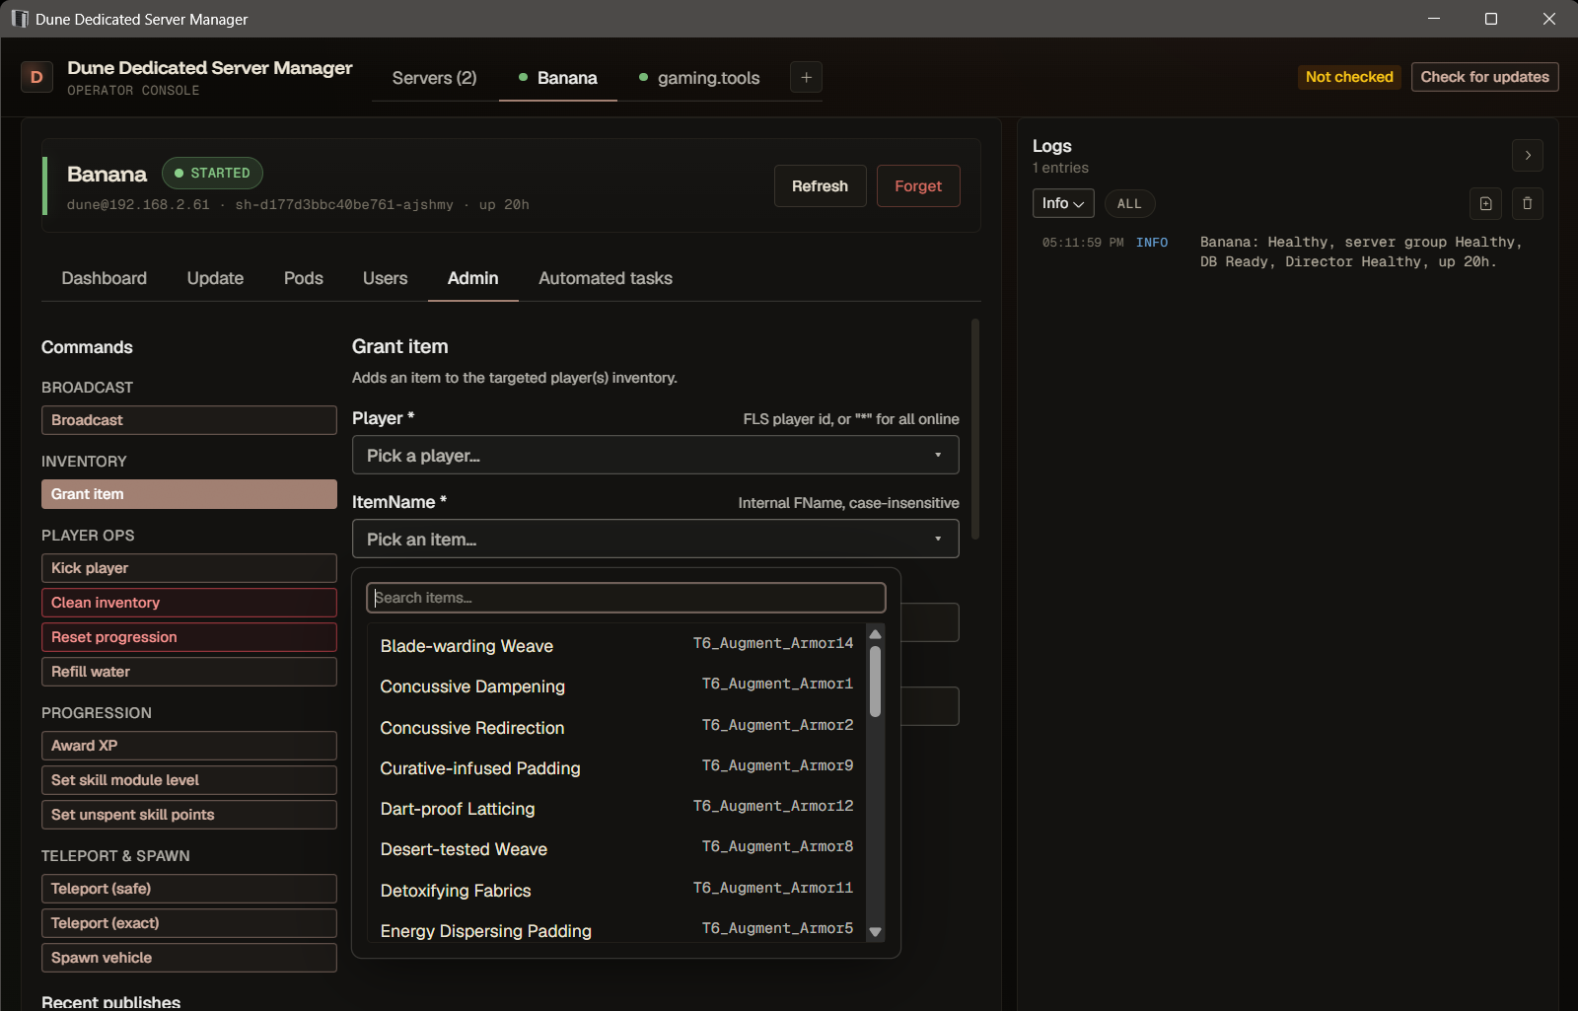Switch to the gaming.tools server tab
This screenshot has height=1011, width=1578.
(x=699, y=78)
